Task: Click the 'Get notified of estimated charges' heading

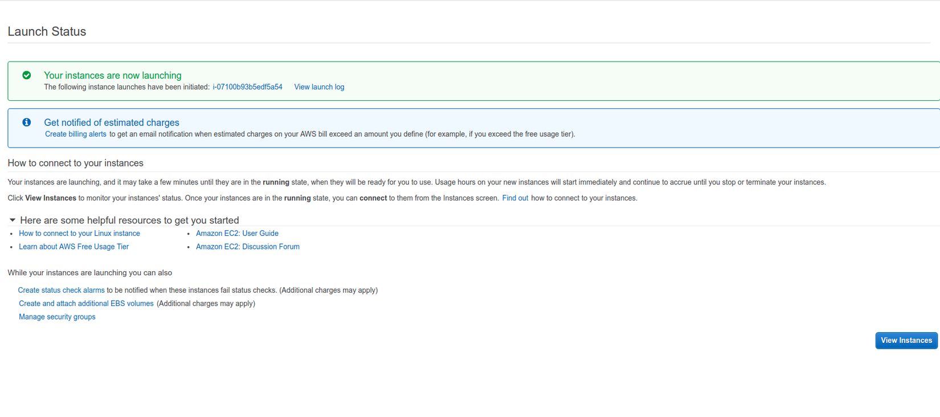Action: [112, 122]
